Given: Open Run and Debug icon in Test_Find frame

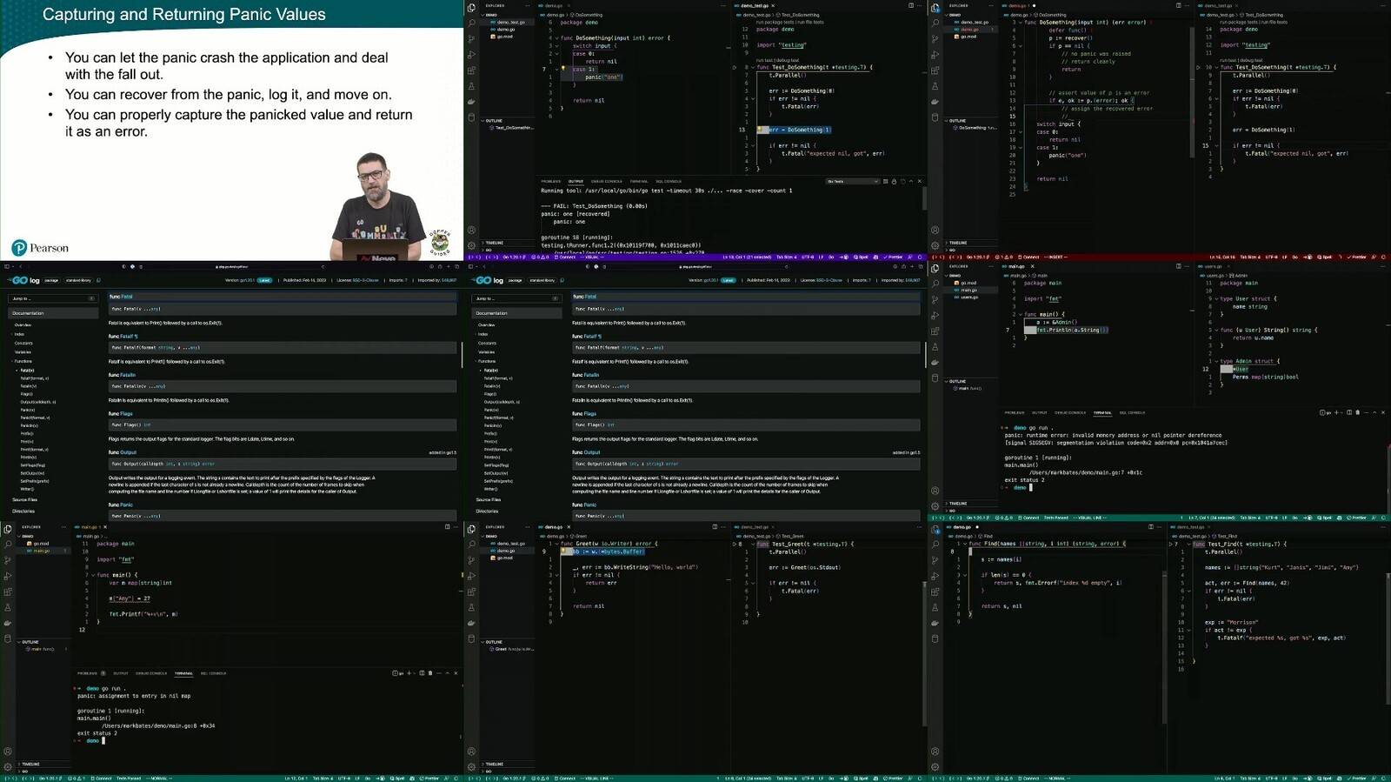Looking at the screenshot, I should point(935,576).
